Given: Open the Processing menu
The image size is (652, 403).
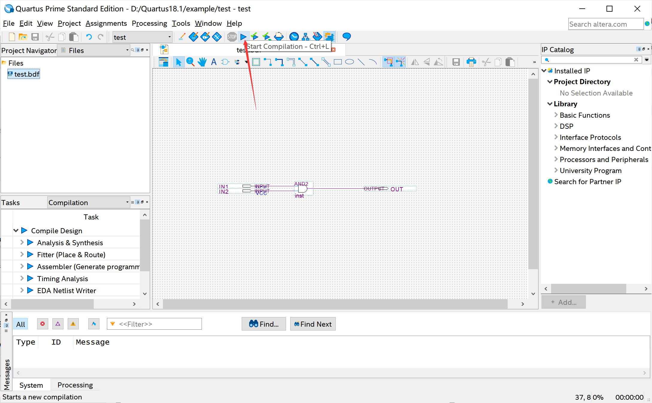Looking at the screenshot, I should pos(149,23).
